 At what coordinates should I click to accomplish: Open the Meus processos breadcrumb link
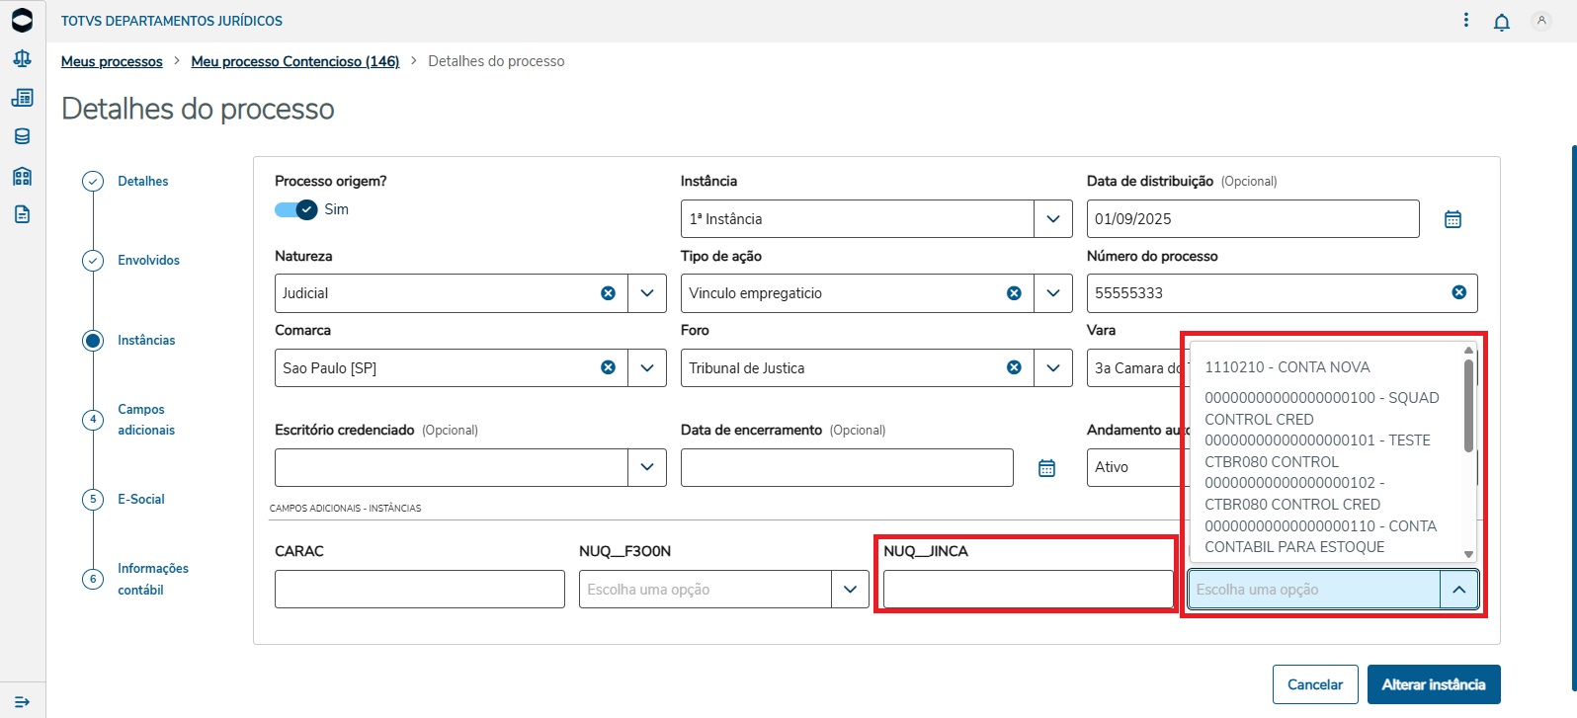click(112, 61)
